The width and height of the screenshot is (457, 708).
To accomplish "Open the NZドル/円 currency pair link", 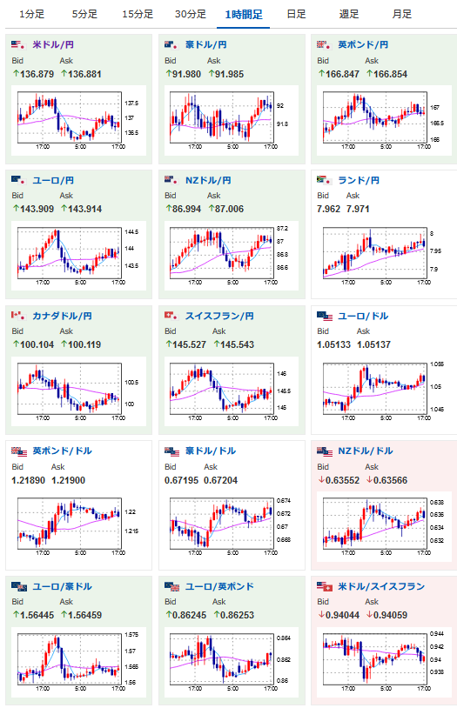I will click(x=208, y=180).
